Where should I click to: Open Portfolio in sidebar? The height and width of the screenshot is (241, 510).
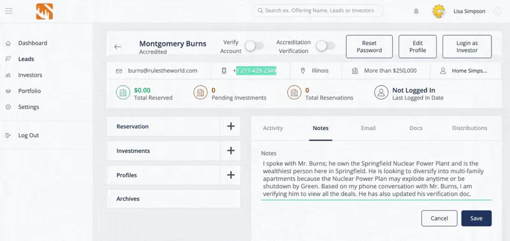29,91
